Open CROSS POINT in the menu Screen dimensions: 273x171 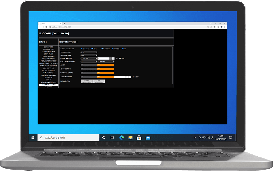pyautogui.click(x=48, y=47)
